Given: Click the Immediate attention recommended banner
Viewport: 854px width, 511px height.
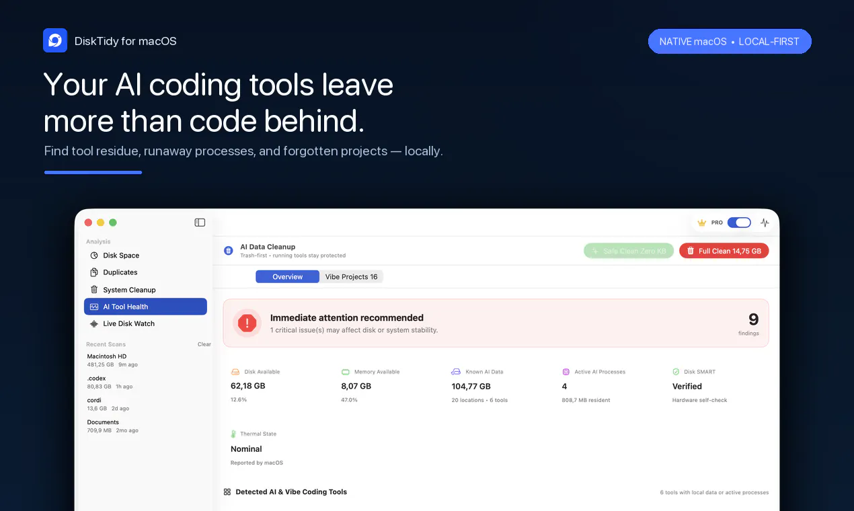Looking at the screenshot, I should pos(496,323).
